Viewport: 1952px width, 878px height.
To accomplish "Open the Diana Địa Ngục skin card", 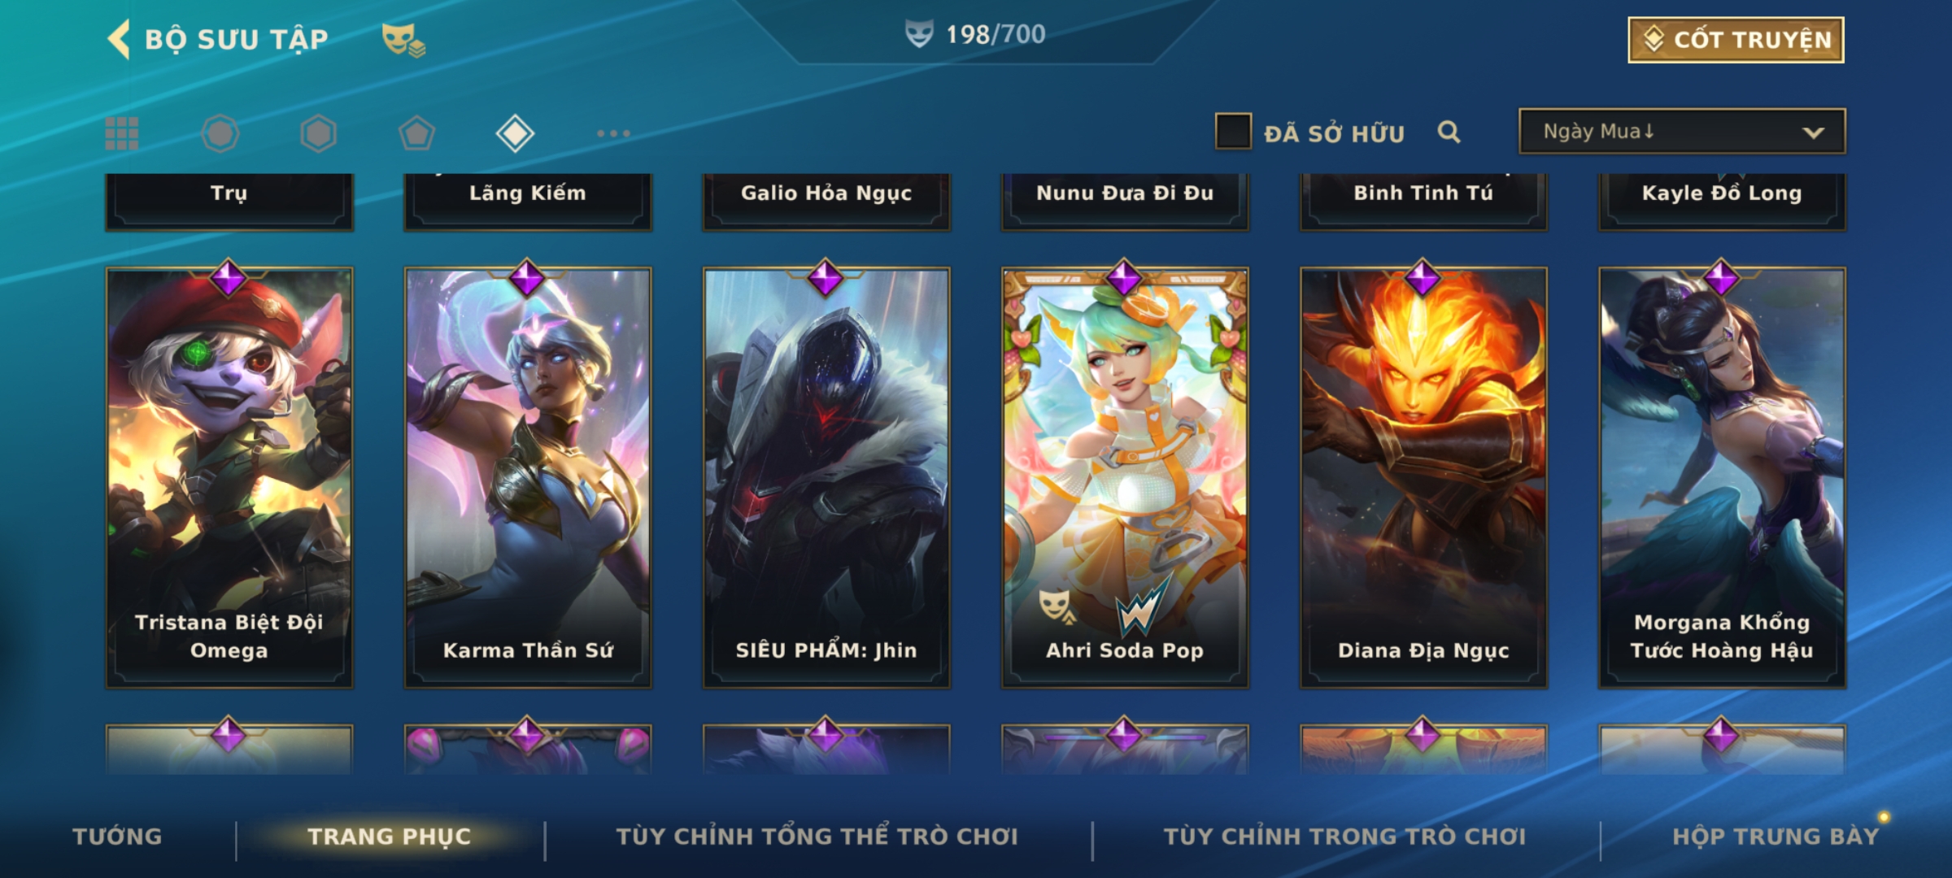I will pos(1423,478).
